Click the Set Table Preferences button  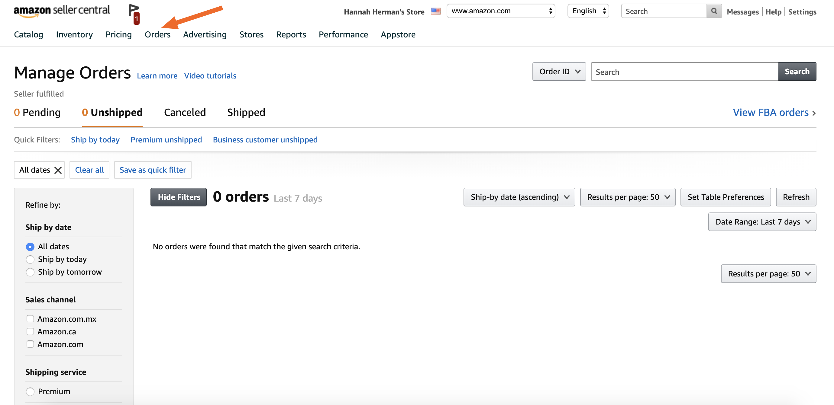[x=726, y=197]
